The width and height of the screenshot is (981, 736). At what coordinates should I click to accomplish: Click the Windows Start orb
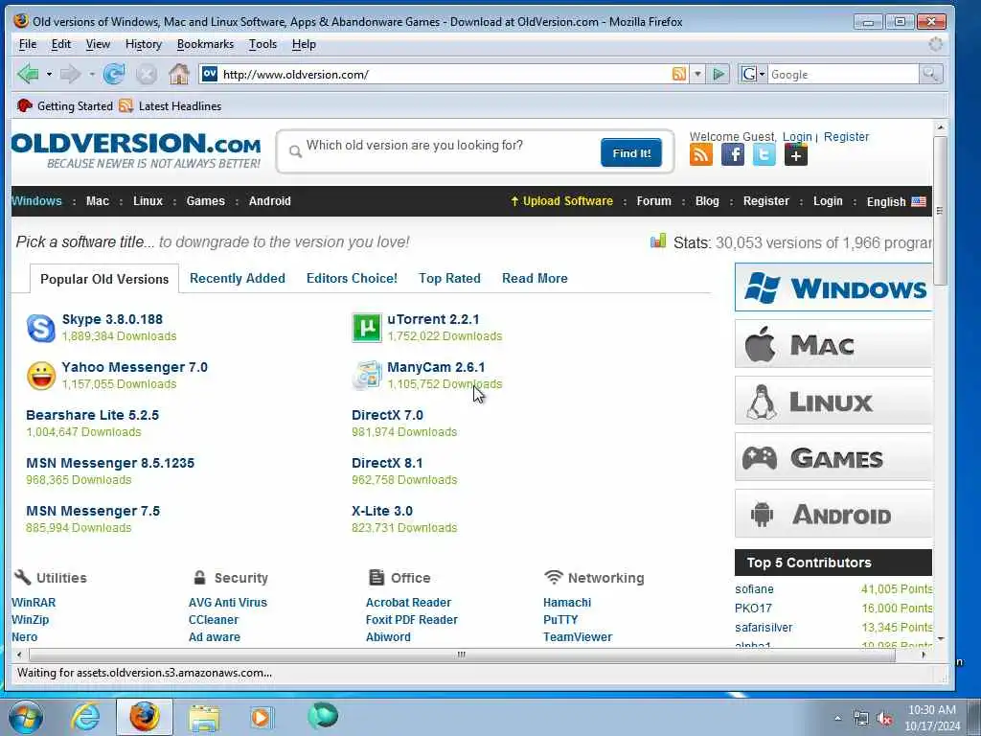click(x=26, y=717)
